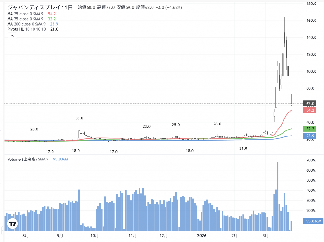324x242 pixels.
Task: Click the volume value tag 95.836M
Action: click(x=312, y=221)
